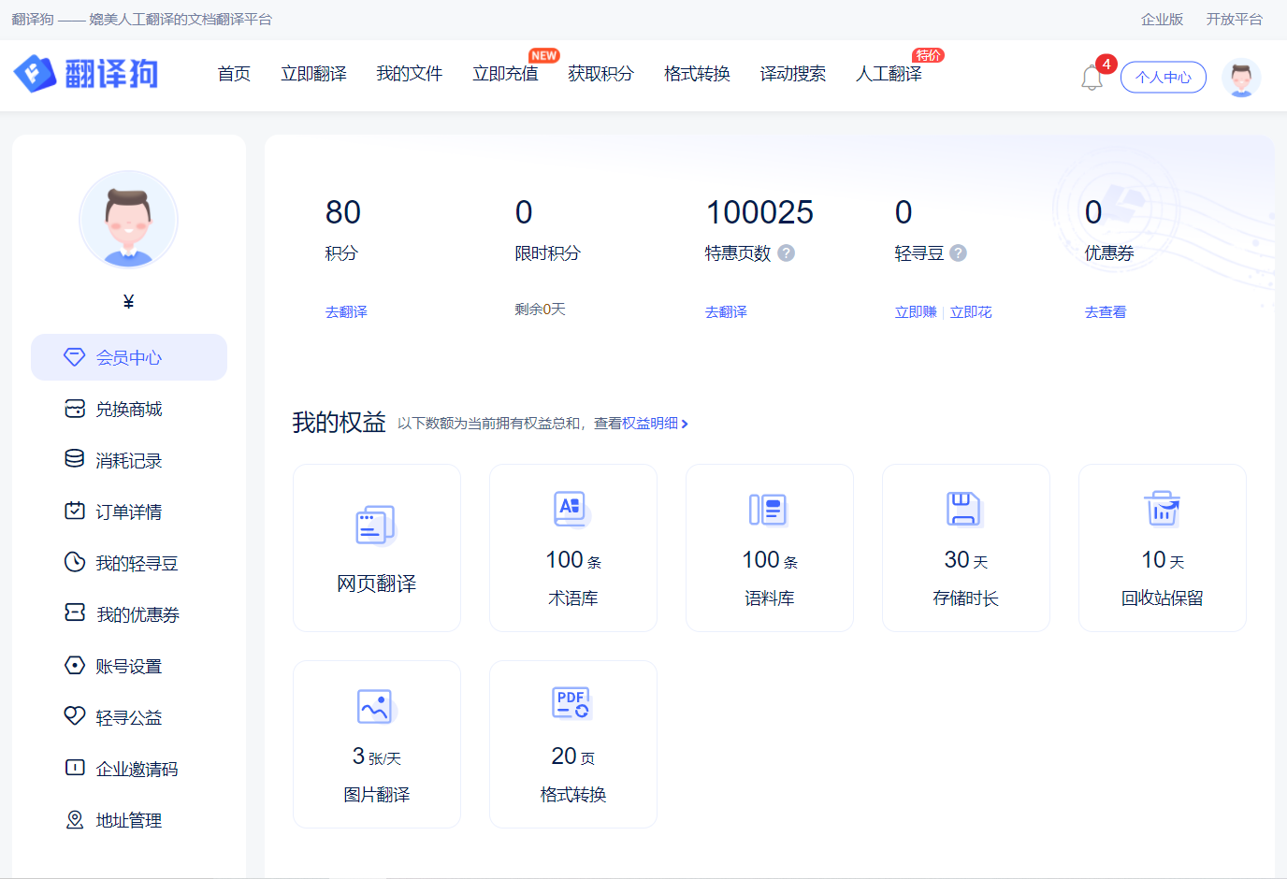Click 去查看 link under 优惠券
The height and width of the screenshot is (879, 1287).
pos(1105,312)
